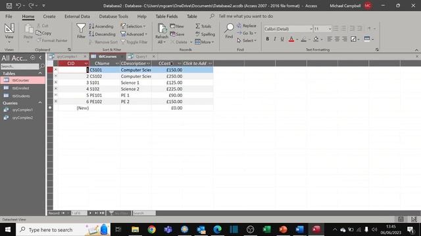Click the record navigator Search box
421x236 pixels.
click(144, 213)
